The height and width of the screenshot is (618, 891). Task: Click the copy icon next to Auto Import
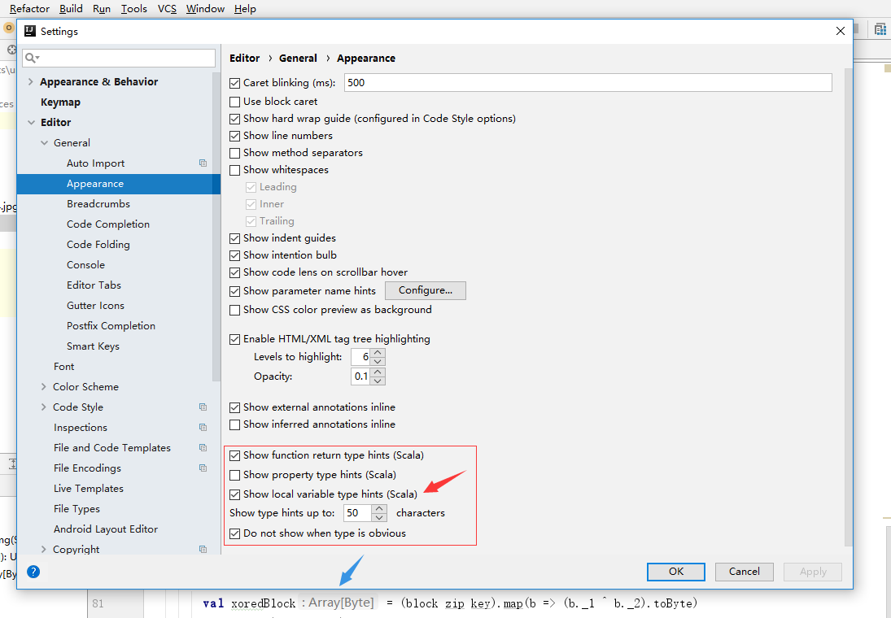[x=203, y=163]
